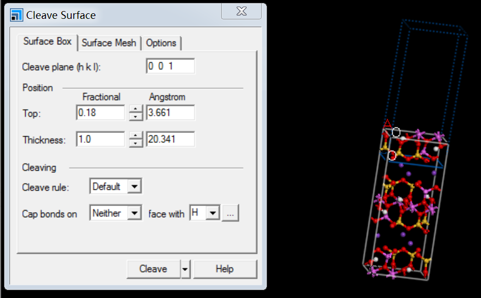
Task: Click the Top Angstrom value field
Action: click(x=170, y=112)
